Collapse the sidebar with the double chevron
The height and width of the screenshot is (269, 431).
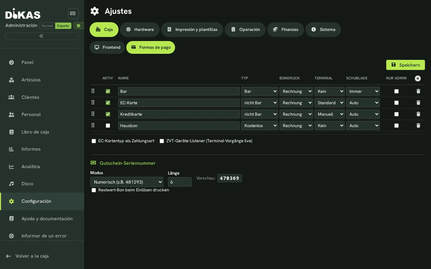tap(42, 36)
